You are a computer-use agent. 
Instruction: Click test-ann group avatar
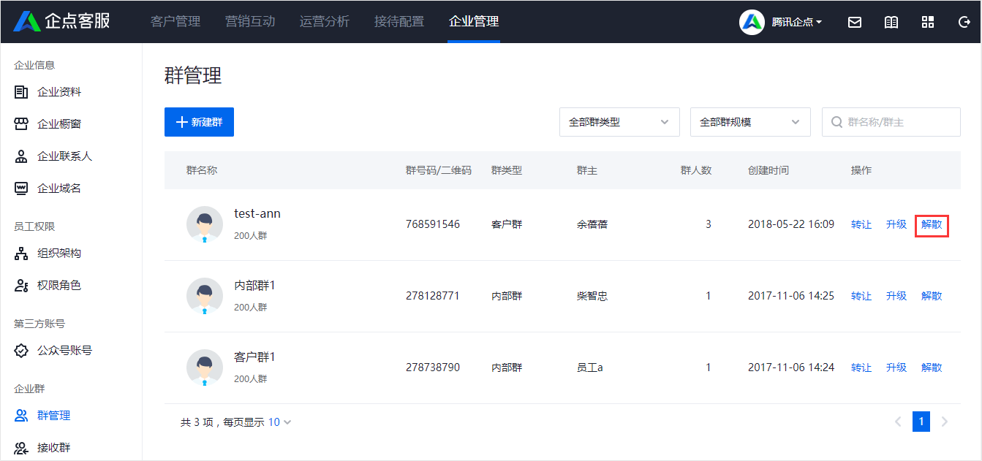pyautogui.click(x=205, y=224)
